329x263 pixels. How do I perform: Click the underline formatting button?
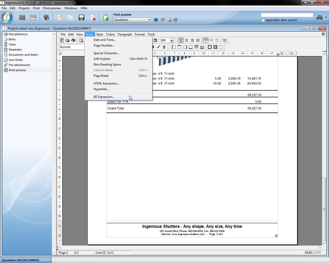point(164,47)
